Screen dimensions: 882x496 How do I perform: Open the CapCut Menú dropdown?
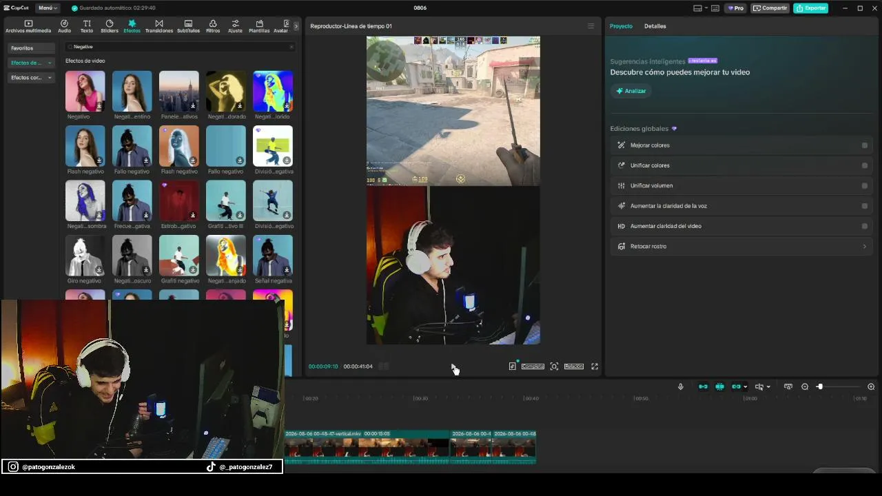[x=48, y=8]
